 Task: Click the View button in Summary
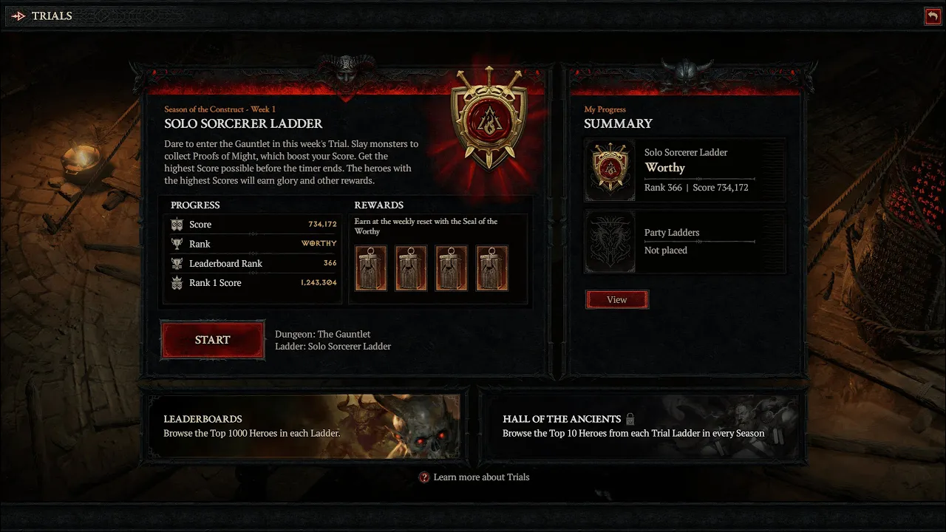(617, 299)
